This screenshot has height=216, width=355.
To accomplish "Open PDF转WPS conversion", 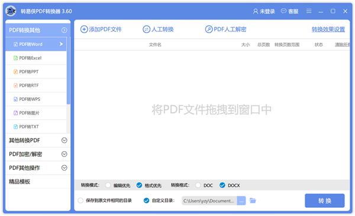I will 36,99.
